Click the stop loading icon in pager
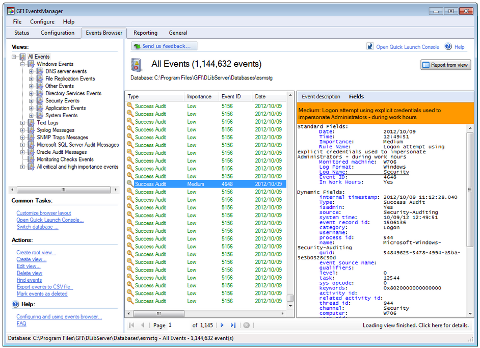The width and height of the screenshot is (480, 348). 247,325
